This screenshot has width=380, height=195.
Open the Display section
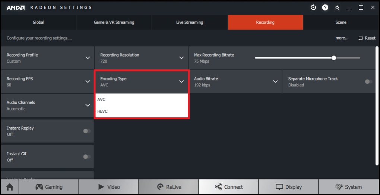288,187
